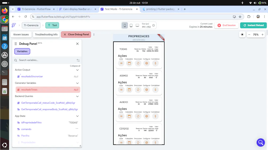Switch to printing Flutter package tab

[x=161, y=9]
